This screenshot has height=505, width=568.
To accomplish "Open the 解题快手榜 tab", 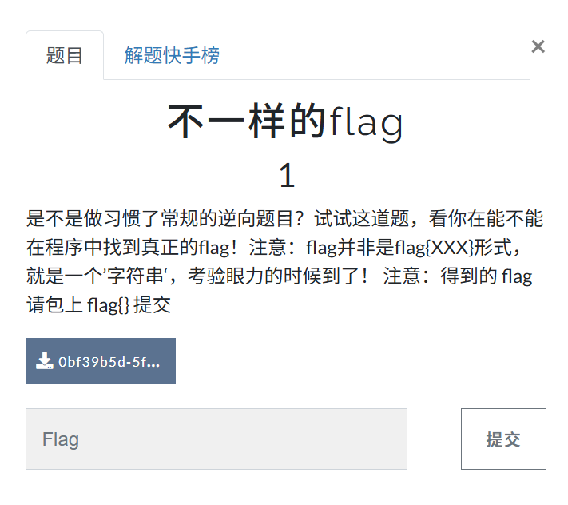I will point(172,56).
